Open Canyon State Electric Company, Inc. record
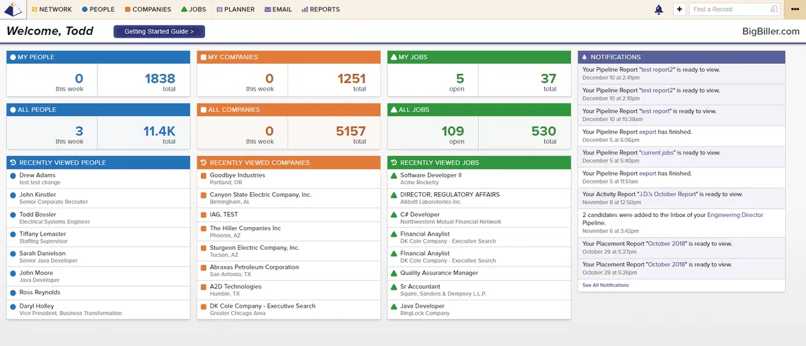806x346 pixels. point(261,195)
